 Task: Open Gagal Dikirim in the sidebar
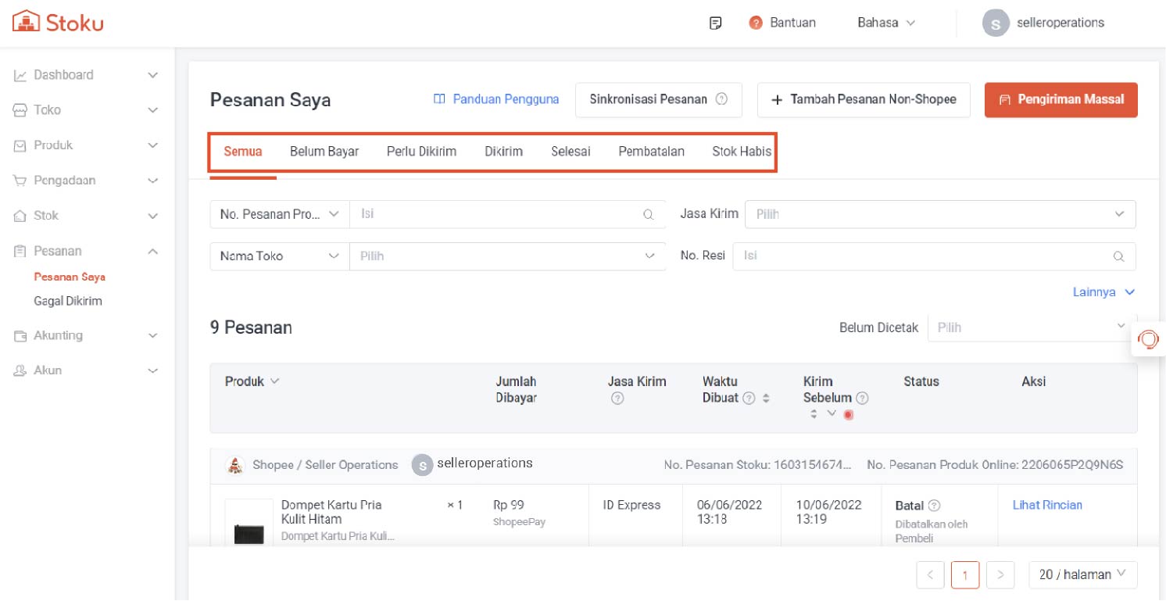pos(68,301)
